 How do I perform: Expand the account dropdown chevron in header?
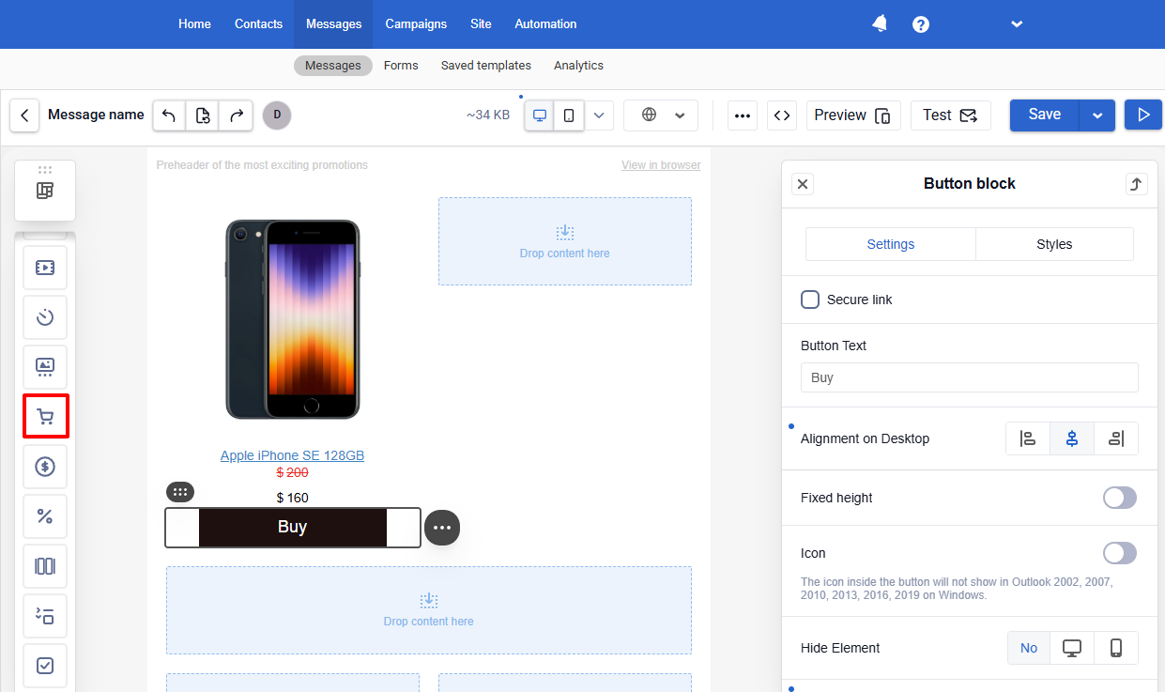pos(1017,24)
